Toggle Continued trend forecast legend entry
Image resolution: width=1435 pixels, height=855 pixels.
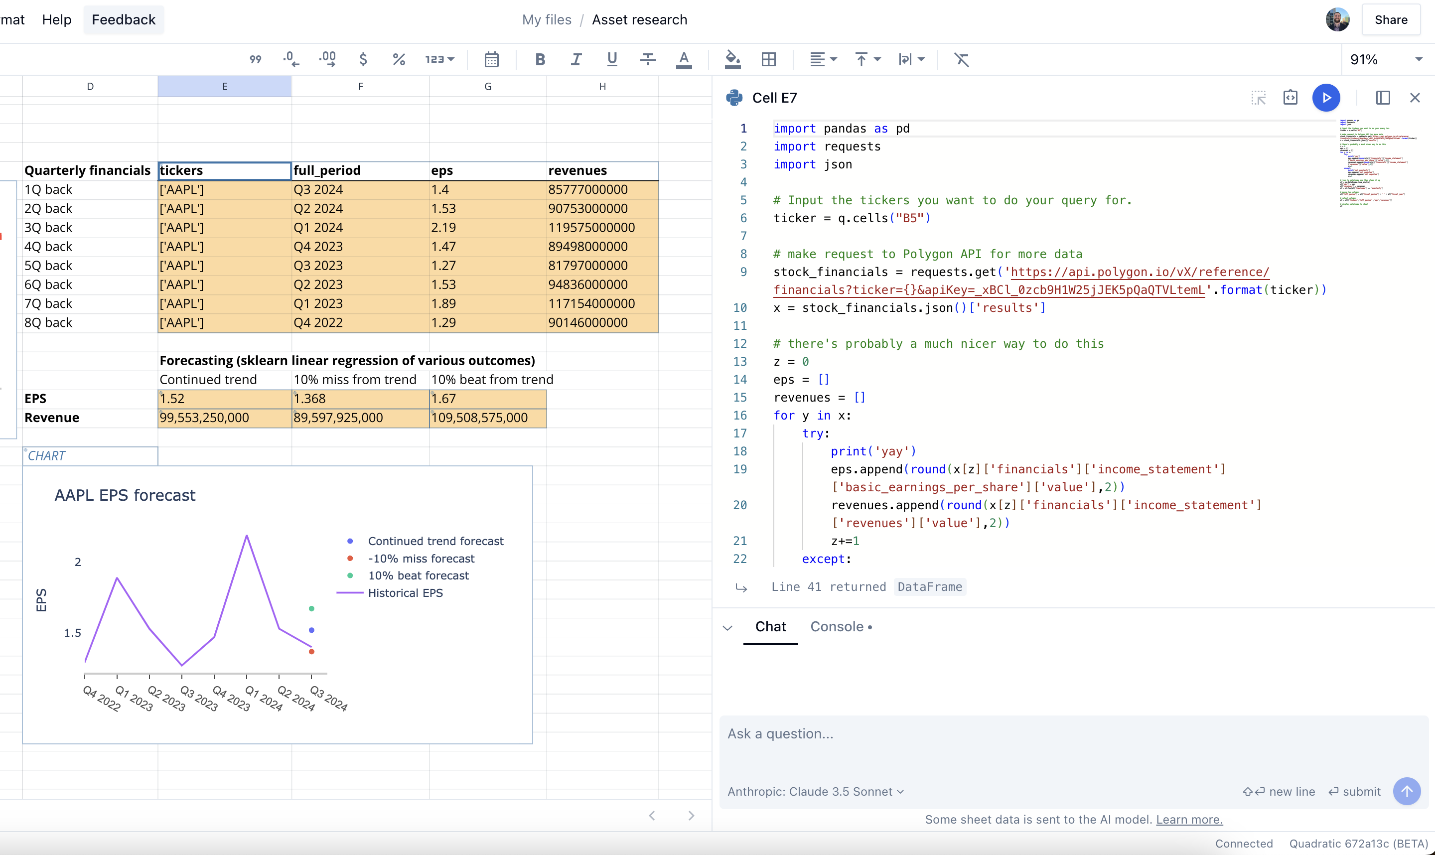pyautogui.click(x=426, y=541)
